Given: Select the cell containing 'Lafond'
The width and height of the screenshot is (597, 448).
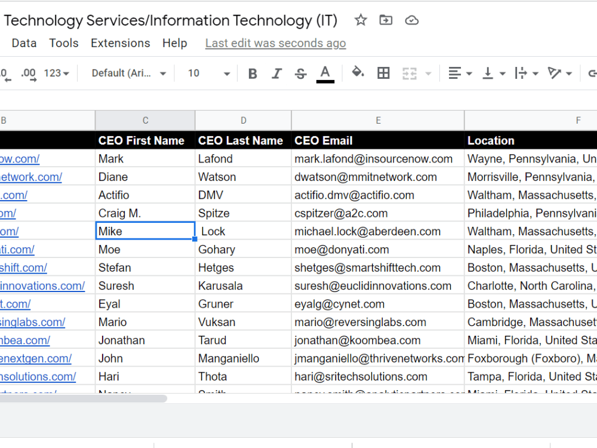Looking at the screenshot, I should pyautogui.click(x=244, y=159).
